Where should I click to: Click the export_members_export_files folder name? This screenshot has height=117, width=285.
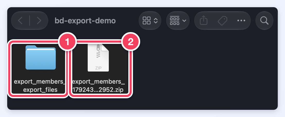coord(40,86)
